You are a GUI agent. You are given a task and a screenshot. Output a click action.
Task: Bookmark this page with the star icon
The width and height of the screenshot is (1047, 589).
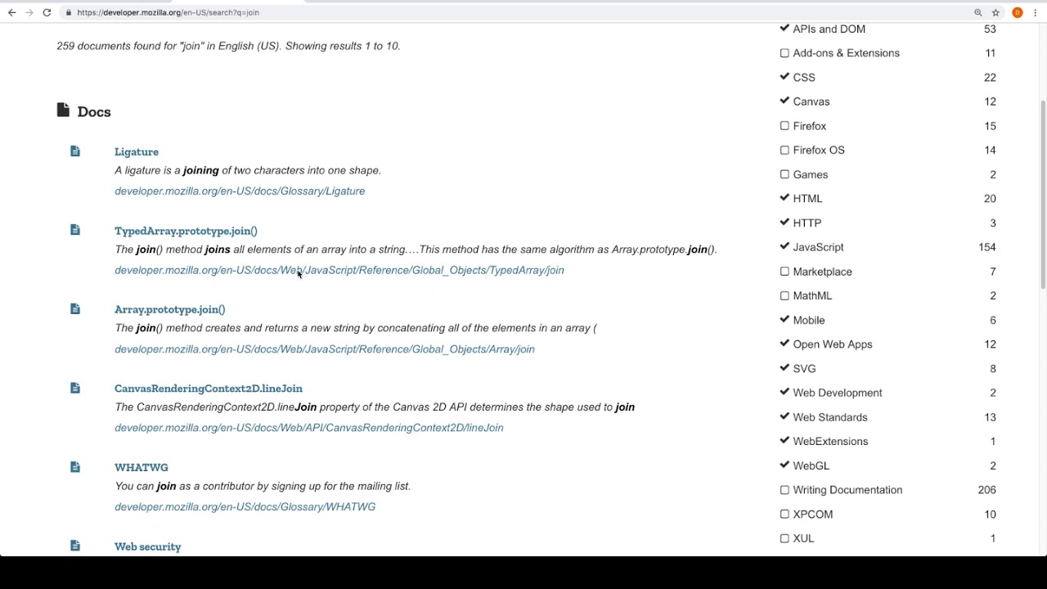tap(995, 12)
